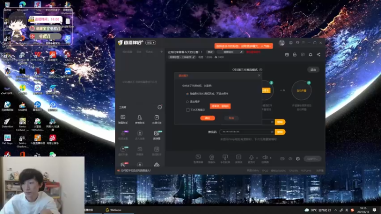381x214 pixels.
Task: Add a new scene with plus icon
Action: [161, 52]
